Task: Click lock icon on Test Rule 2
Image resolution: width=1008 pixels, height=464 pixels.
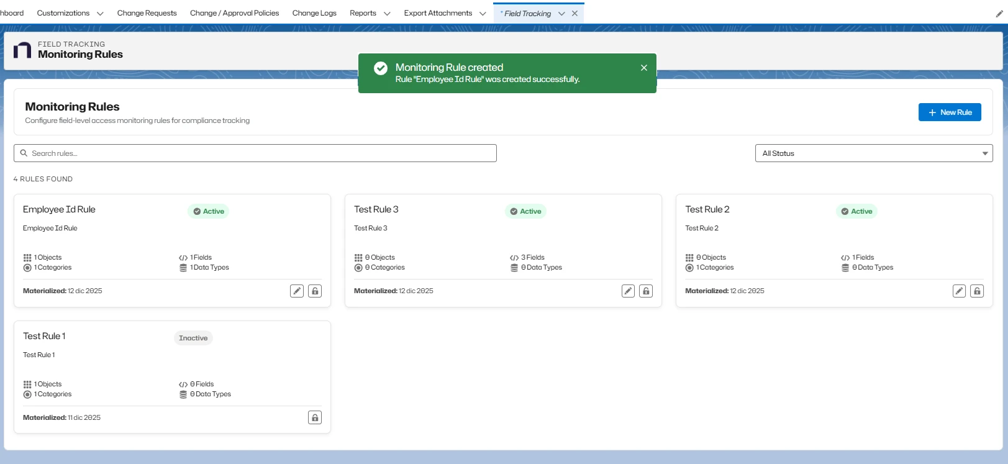Action: [977, 291]
